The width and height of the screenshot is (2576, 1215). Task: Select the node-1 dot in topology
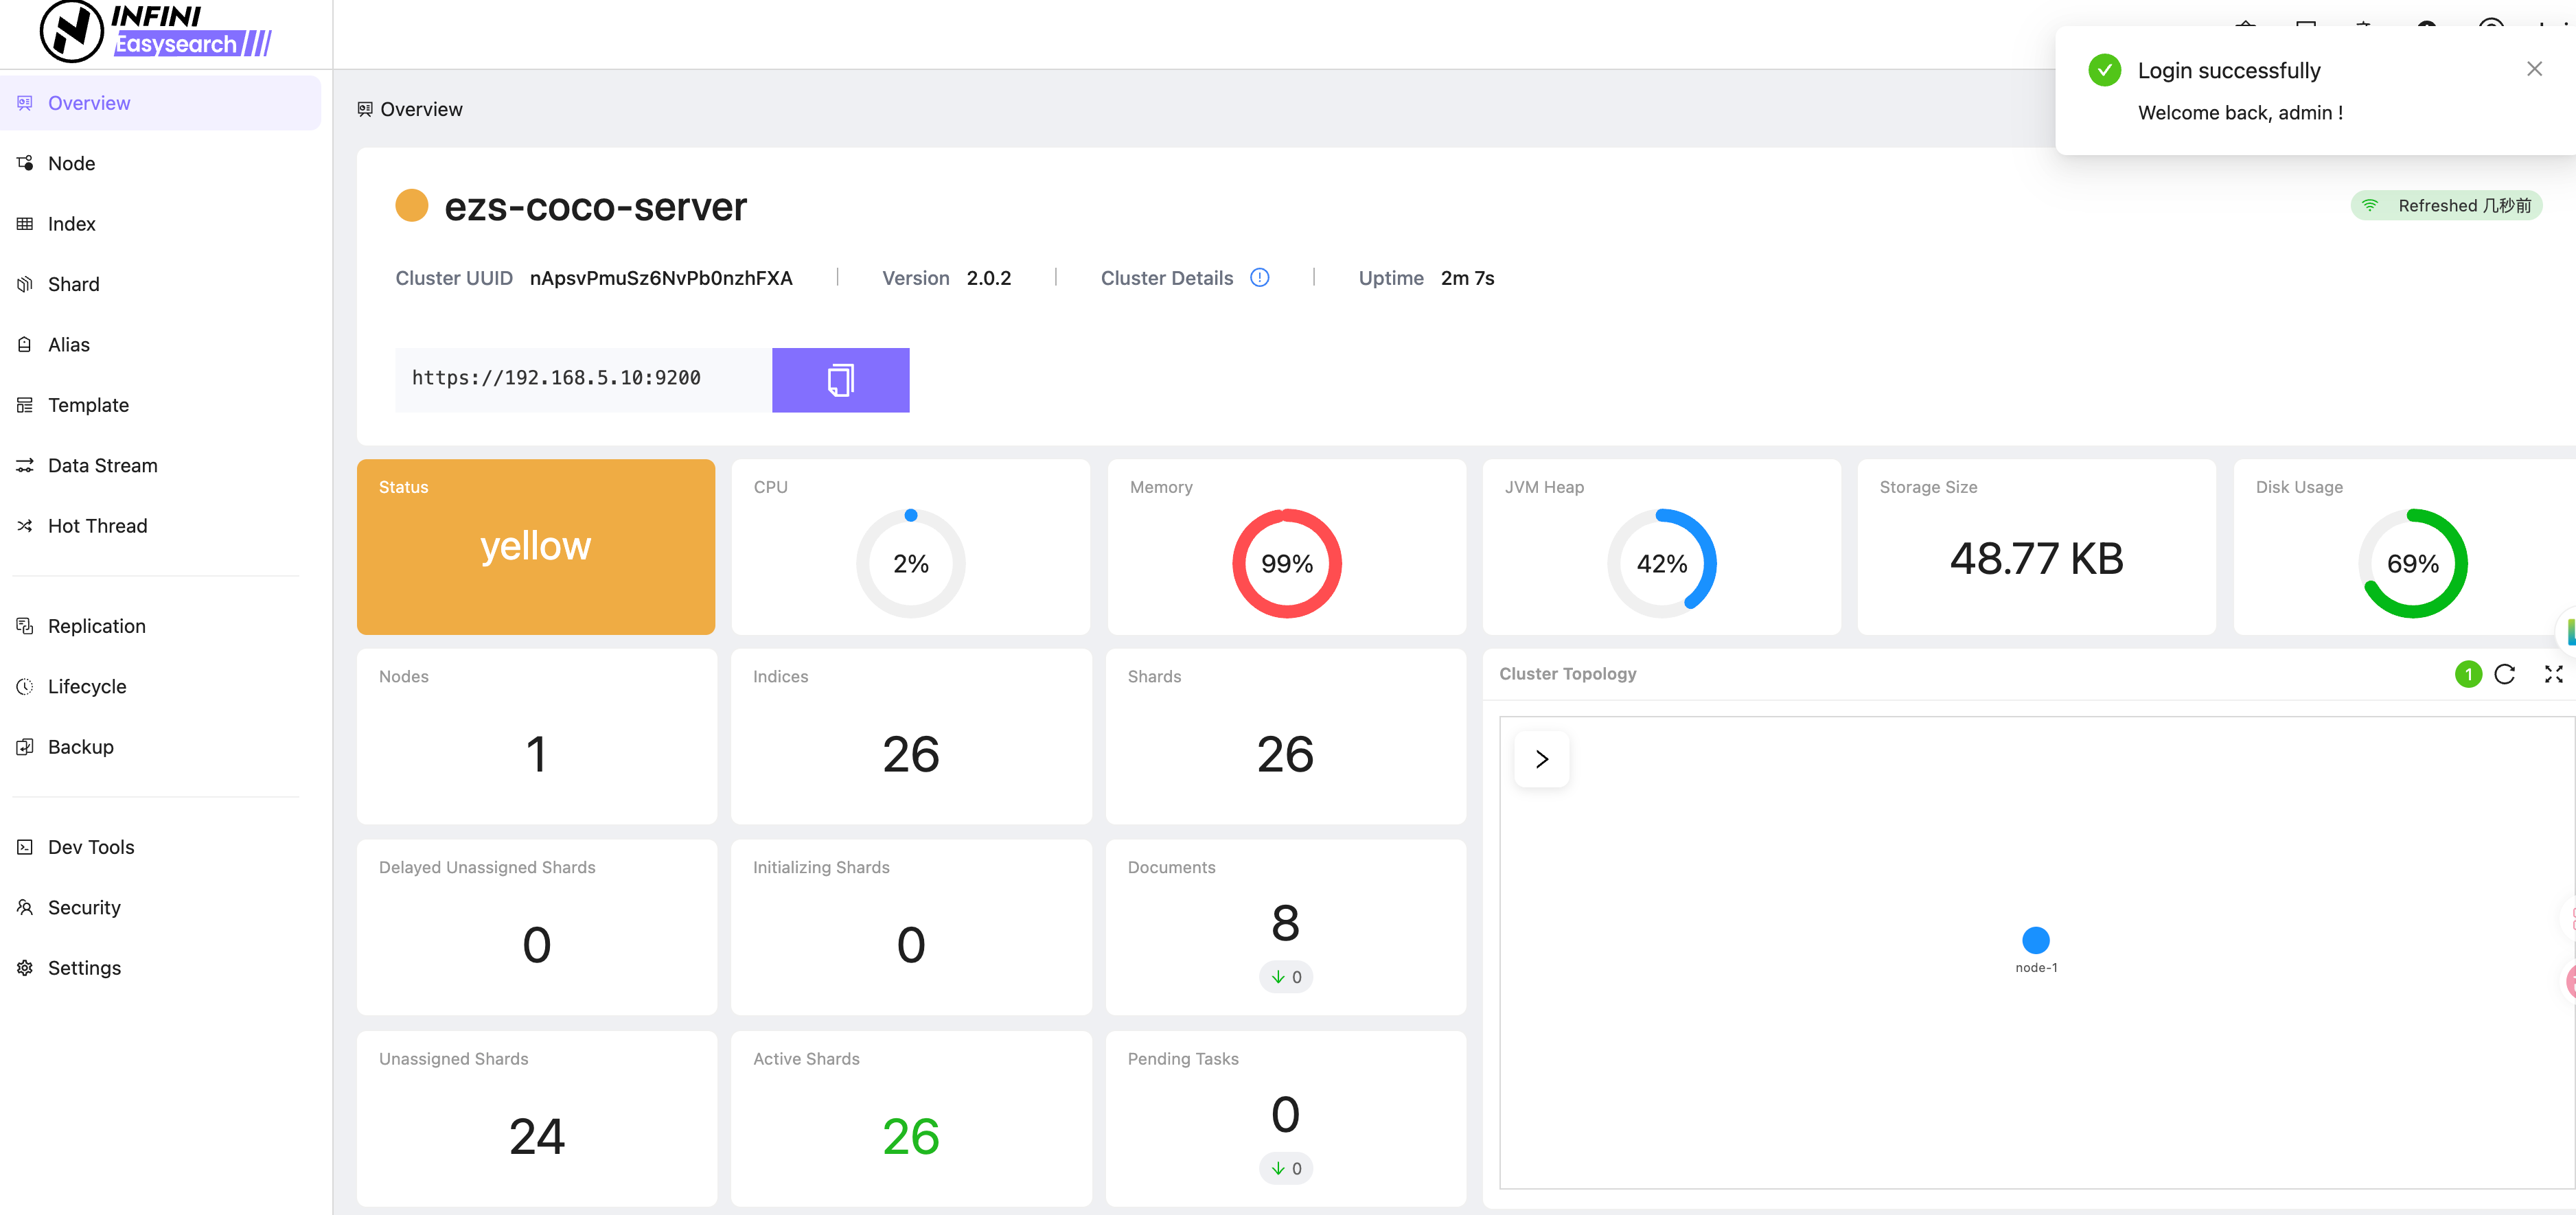pos(2035,940)
